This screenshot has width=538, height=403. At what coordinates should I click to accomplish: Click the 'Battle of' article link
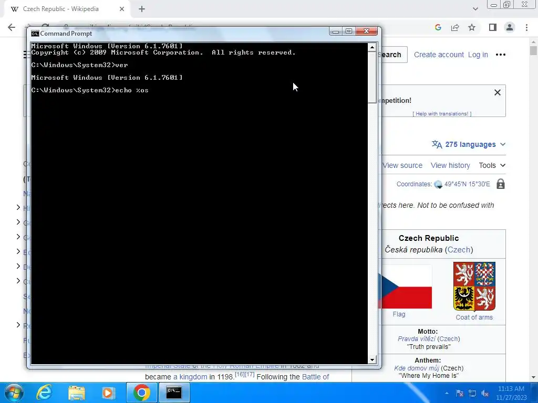tap(315, 377)
